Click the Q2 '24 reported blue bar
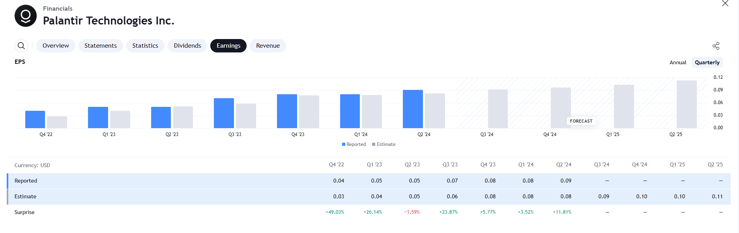The width and height of the screenshot is (739, 233). point(413,109)
